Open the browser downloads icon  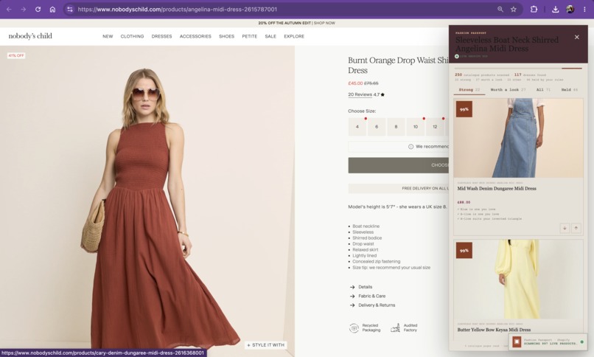pos(556,10)
